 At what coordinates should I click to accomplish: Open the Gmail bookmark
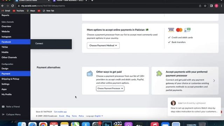[6, 11]
